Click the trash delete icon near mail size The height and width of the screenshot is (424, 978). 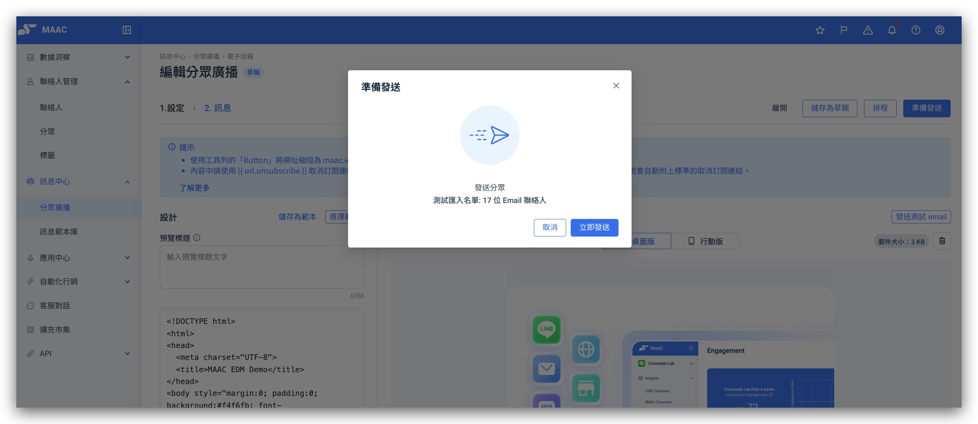pyautogui.click(x=942, y=241)
